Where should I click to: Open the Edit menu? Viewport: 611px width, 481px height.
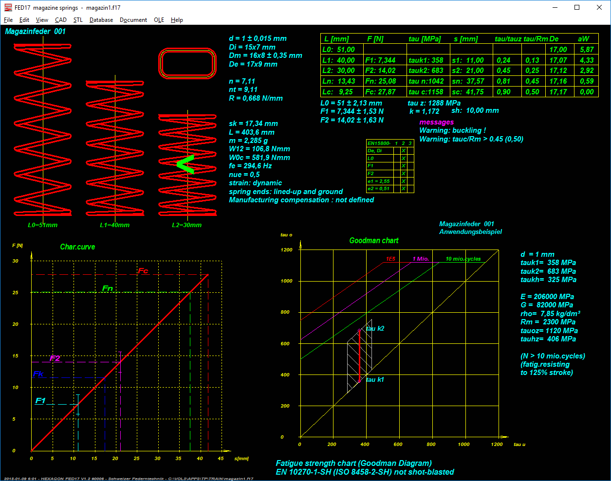[24, 20]
